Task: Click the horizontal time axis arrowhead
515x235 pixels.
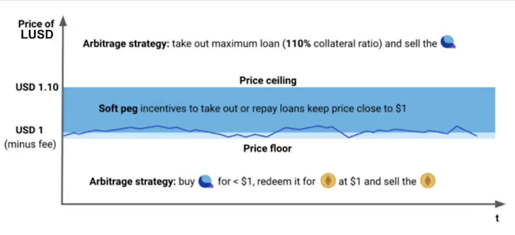Action: 500,204
